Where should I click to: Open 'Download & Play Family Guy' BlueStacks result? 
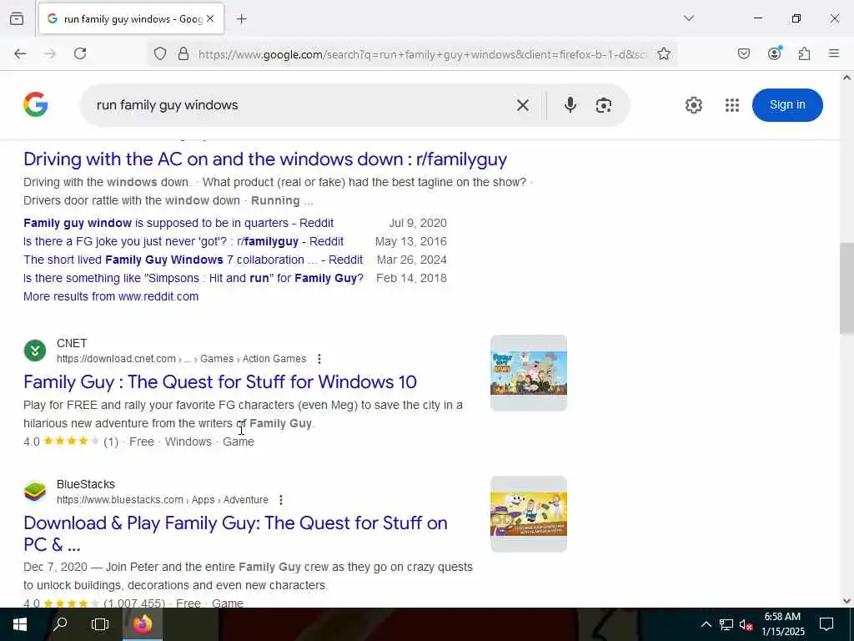(x=235, y=533)
